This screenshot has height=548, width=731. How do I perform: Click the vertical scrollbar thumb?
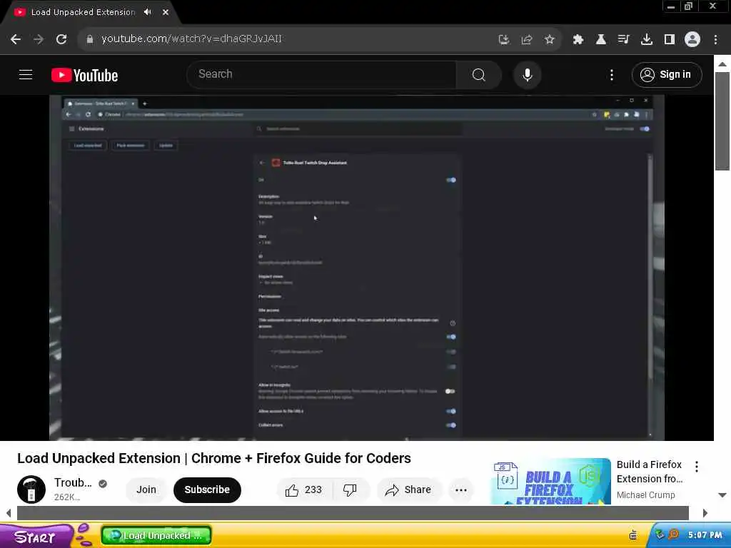coord(722,121)
